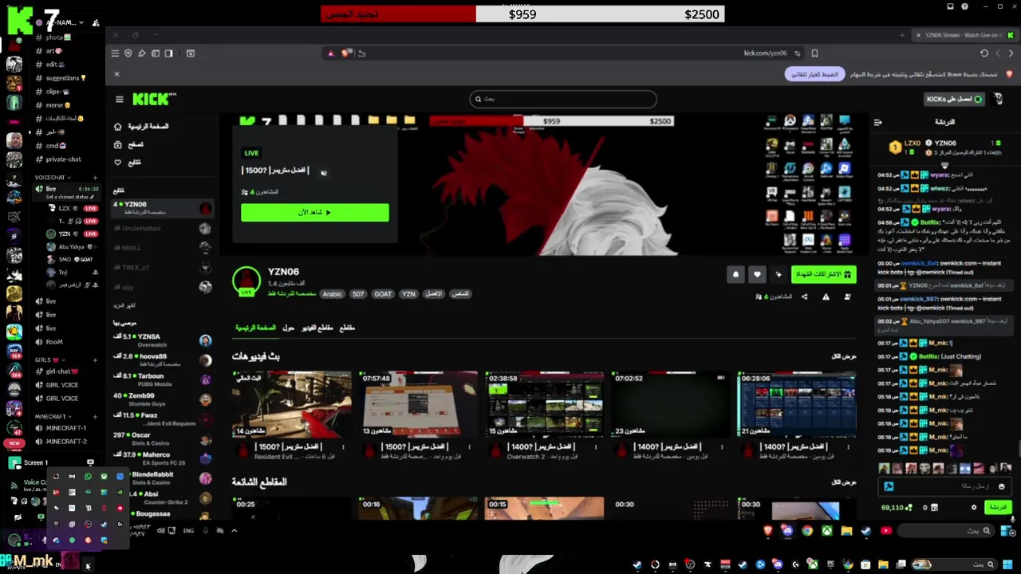Click the Brave sidebar hamburger icon in toolbar
The image size is (1021, 574).
tap(115, 53)
